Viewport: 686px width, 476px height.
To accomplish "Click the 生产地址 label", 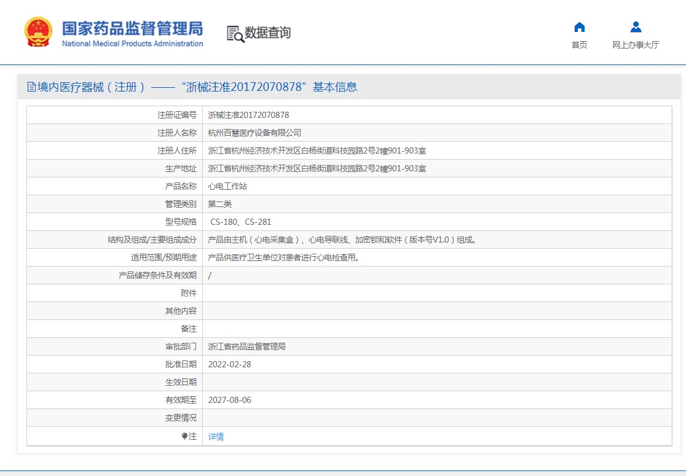I will (181, 169).
